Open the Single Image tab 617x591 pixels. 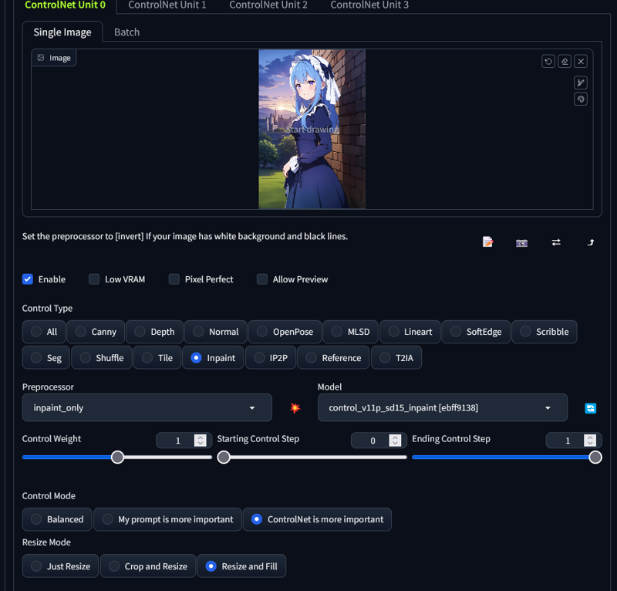(62, 32)
